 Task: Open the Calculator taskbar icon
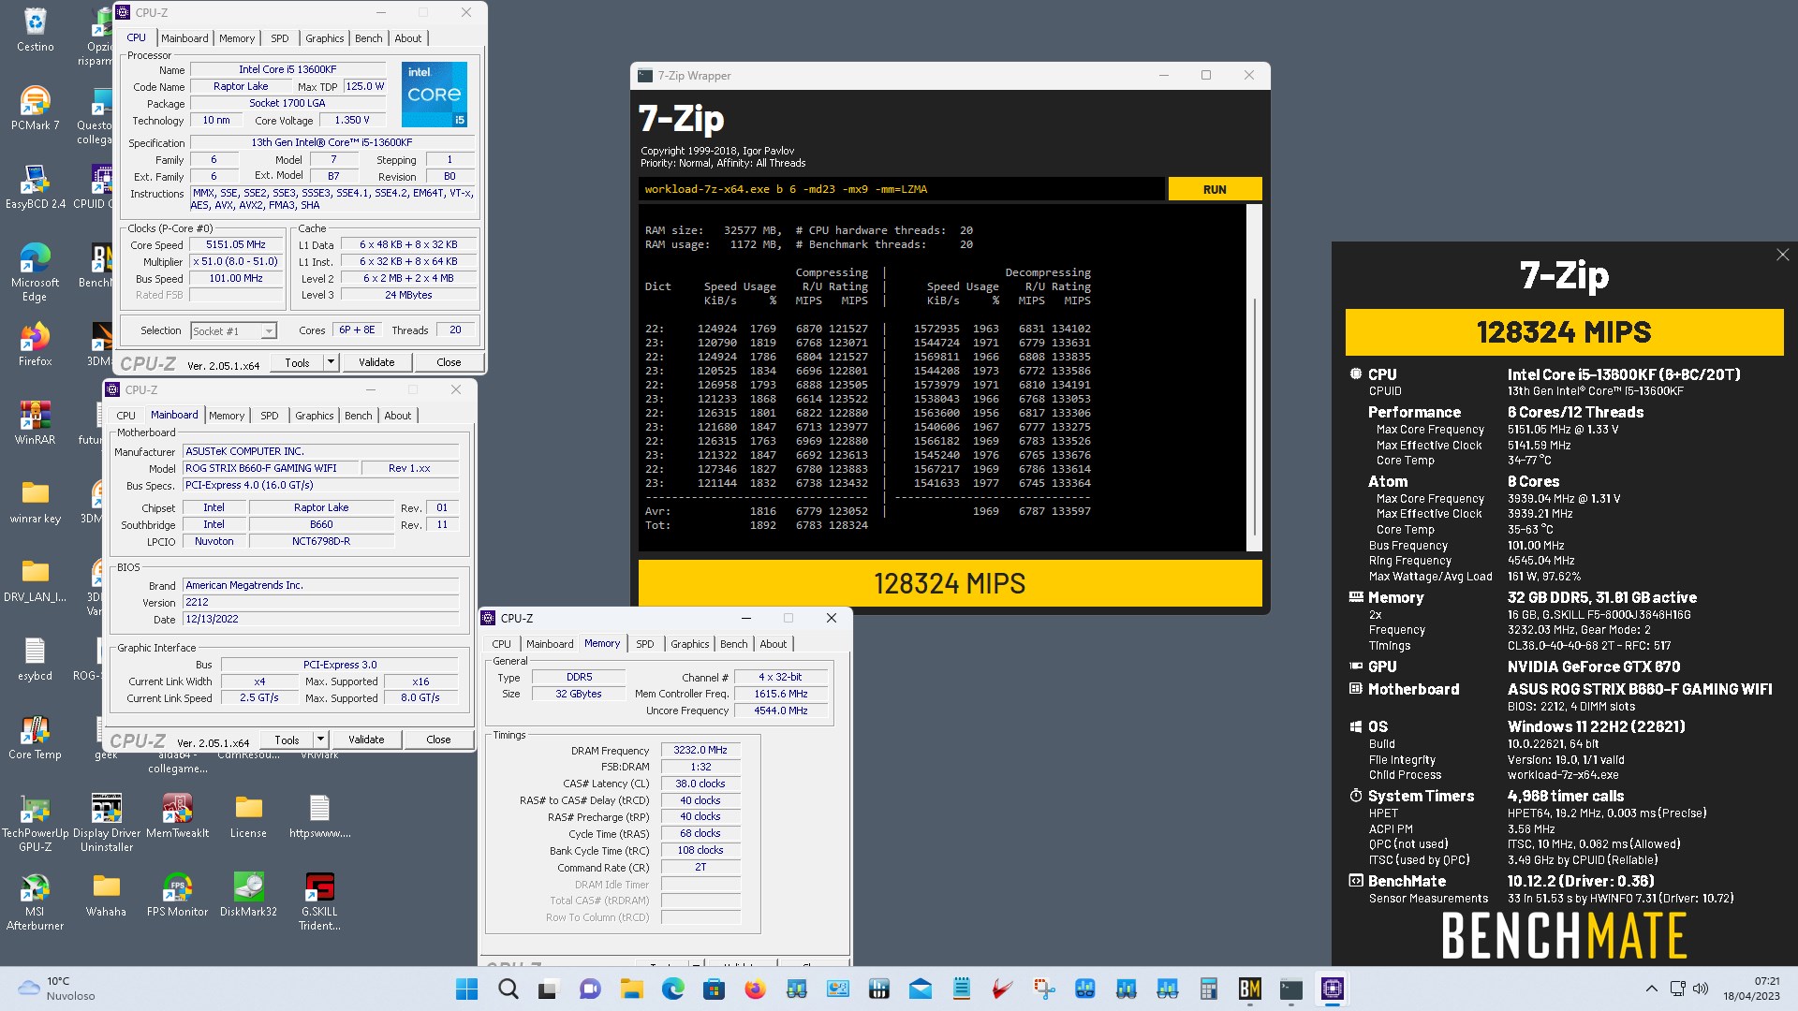click(x=1208, y=989)
